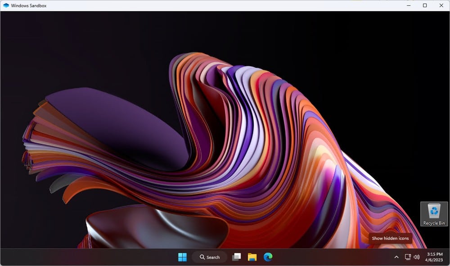Open Microsoft Edge from the taskbar
The image size is (450, 266).
coord(268,257)
